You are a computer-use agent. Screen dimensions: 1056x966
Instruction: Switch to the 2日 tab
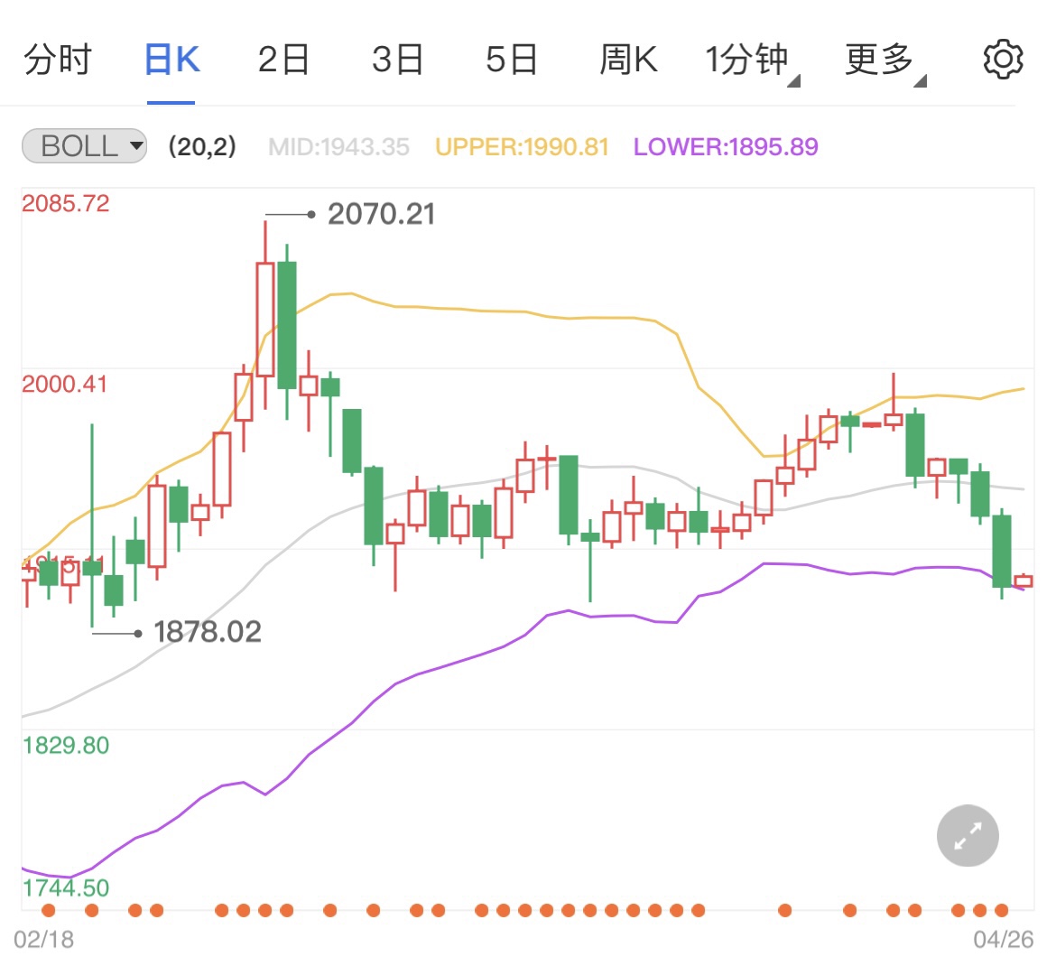(283, 60)
